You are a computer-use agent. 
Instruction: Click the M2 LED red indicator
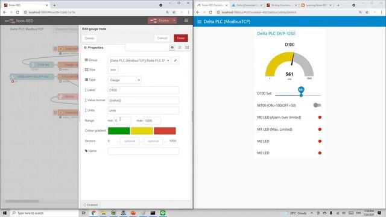coord(320,141)
